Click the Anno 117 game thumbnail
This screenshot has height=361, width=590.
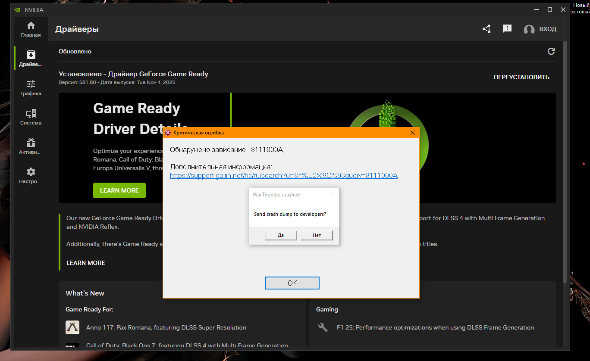[72, 327]
